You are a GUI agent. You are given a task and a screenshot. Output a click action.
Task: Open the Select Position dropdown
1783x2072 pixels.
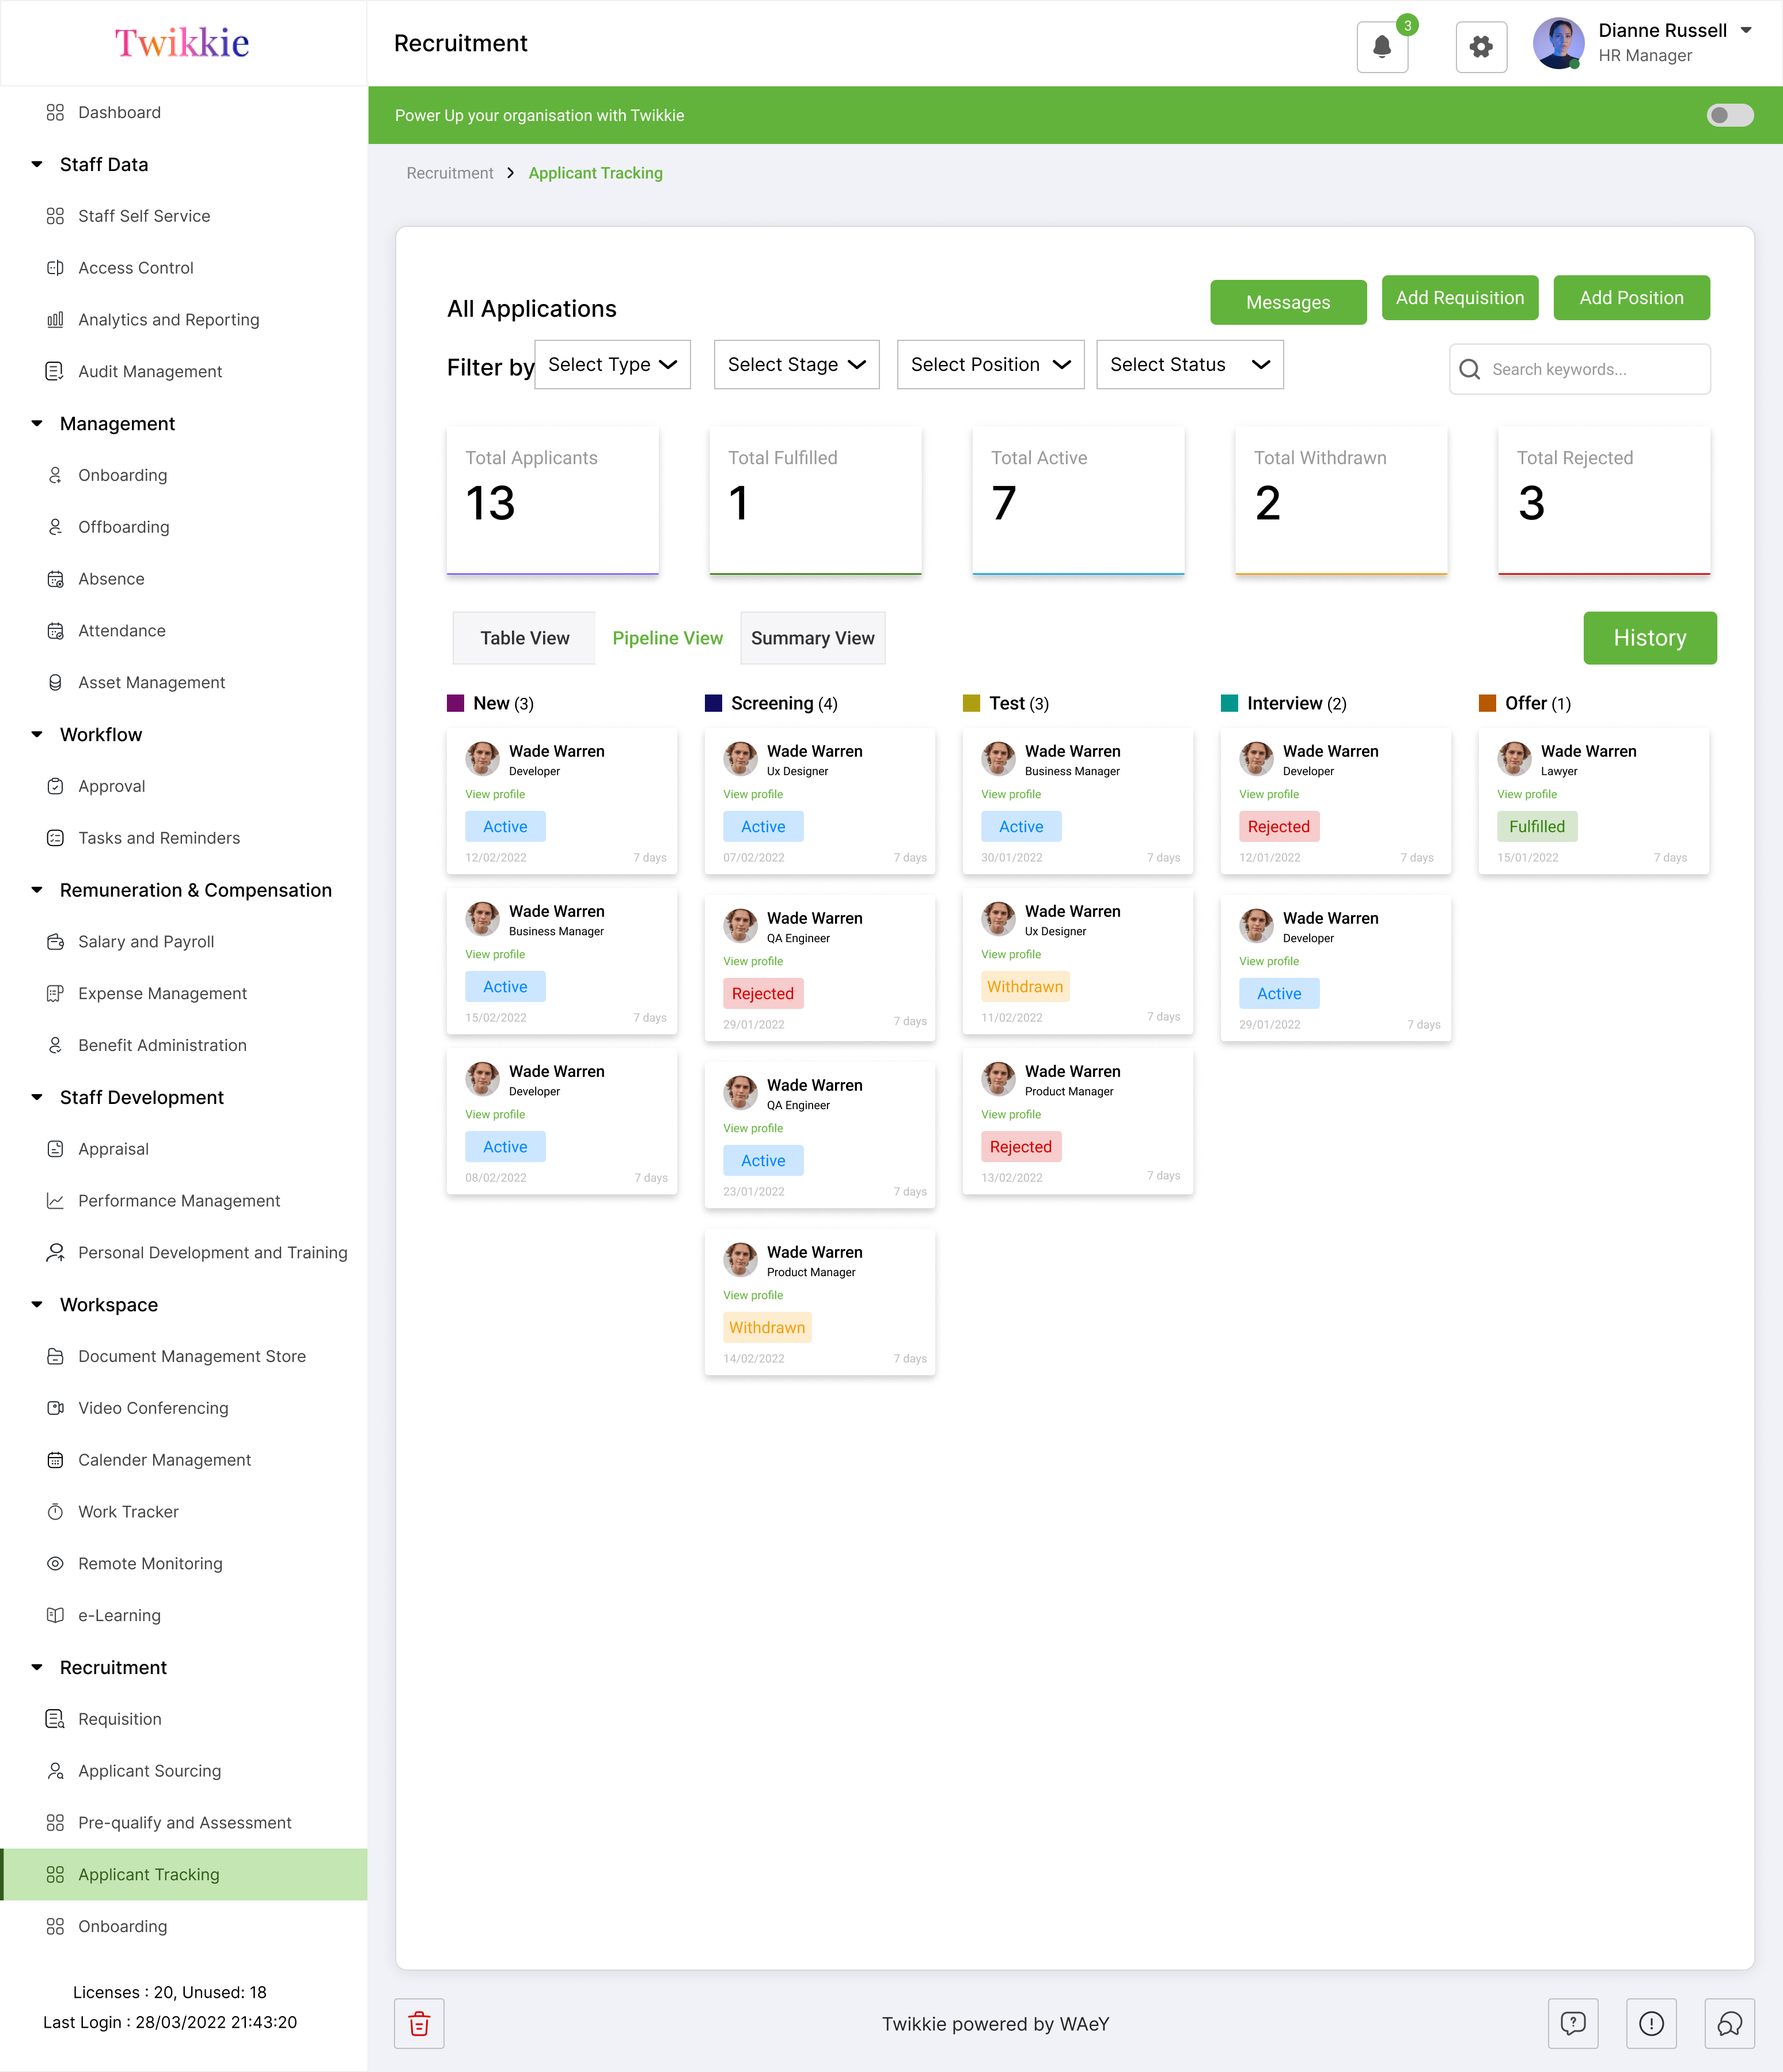tap(989, 364)
